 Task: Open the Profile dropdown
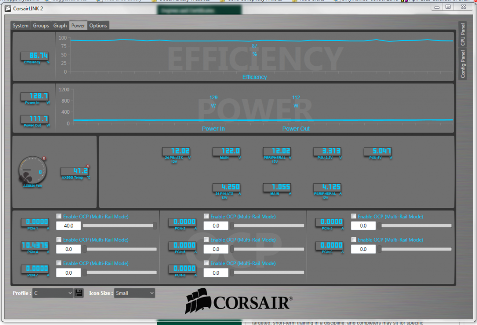click(53, 293)
